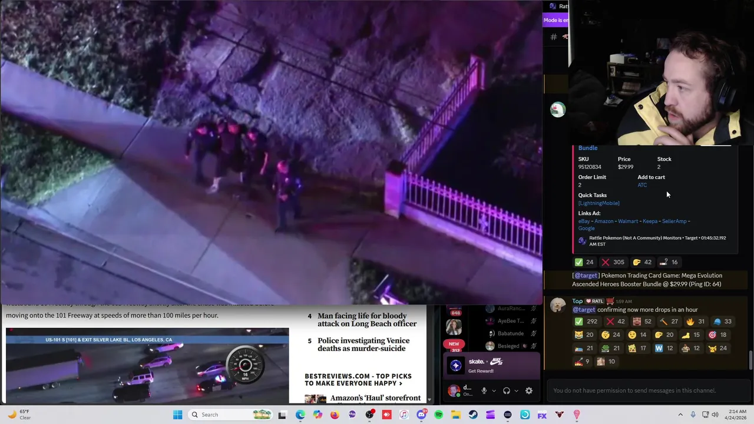Screen dimensions: 754x424
Task: Toggle the cigarette reaction with 16
Action: [669, 262]
